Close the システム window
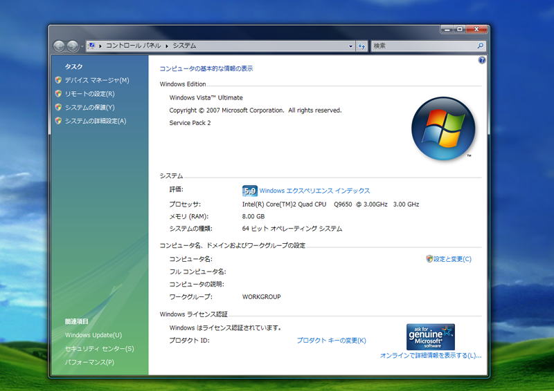 [476, 29]
